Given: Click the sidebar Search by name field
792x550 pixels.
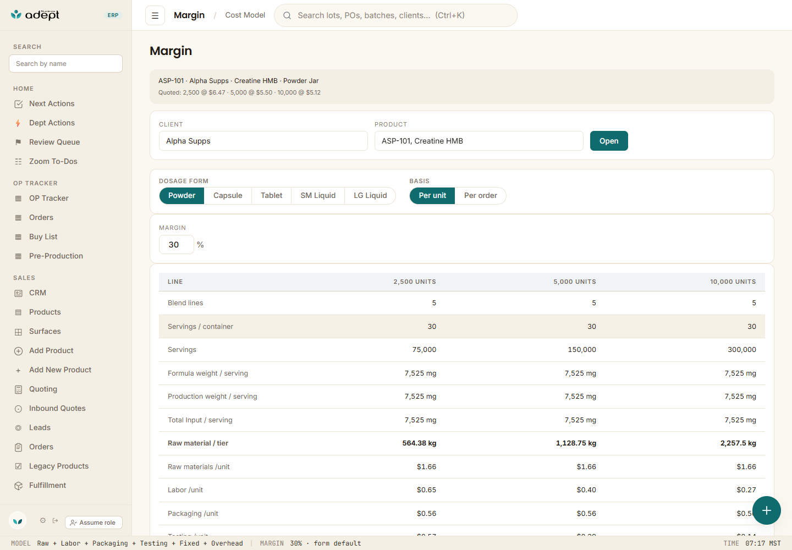Looking at the screenshot, I should coord(65,64).
